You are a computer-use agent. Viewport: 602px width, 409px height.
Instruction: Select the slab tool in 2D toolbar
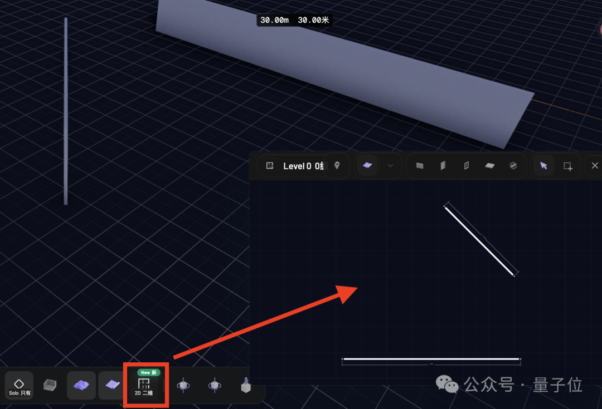420,166
